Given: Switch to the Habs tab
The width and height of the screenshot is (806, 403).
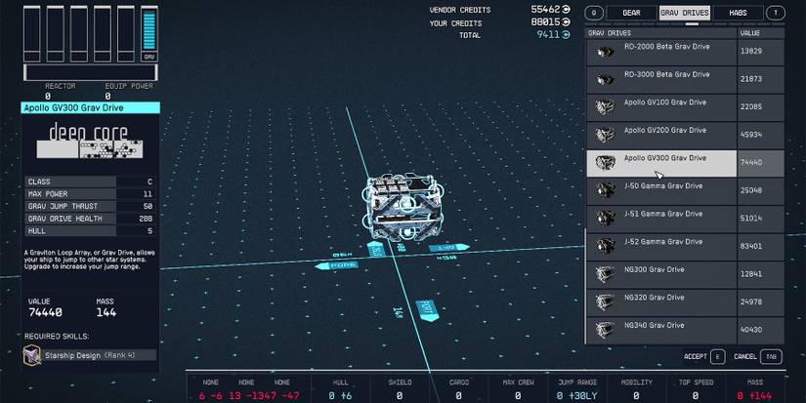Looking at the screenshot, I should coord(739,13).
